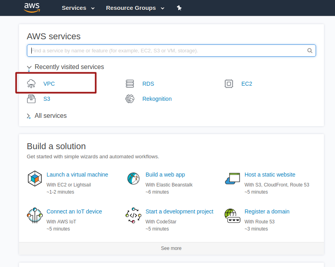Click the AWS logo in header
The width and height of the screenshot is (335, 267).
[32, 8]
